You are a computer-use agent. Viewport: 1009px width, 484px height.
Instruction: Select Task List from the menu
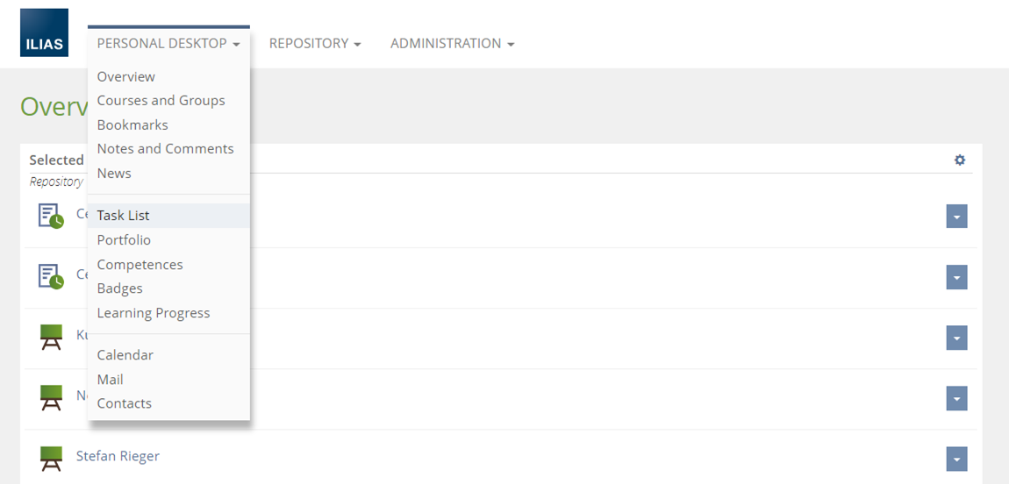(x=124, y=216)
